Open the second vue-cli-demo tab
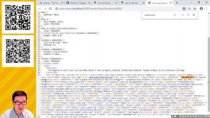210x118 pixels. tap(131, 3)
